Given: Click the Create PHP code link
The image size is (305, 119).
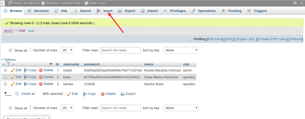Looking at the screenshot, I should (x=273, y=39).
